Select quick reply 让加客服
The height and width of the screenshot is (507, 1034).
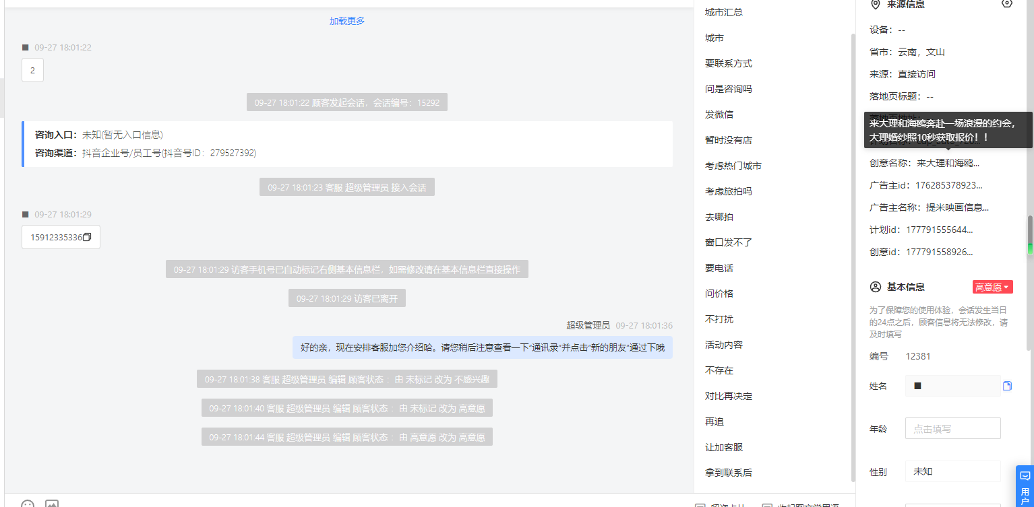(724, 447)
